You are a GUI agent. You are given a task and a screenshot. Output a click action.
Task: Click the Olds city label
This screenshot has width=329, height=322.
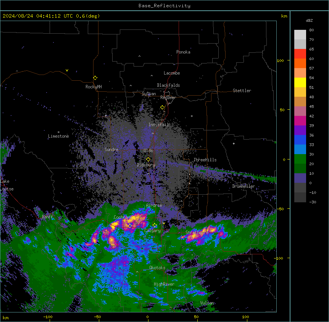tap(148, 151)
